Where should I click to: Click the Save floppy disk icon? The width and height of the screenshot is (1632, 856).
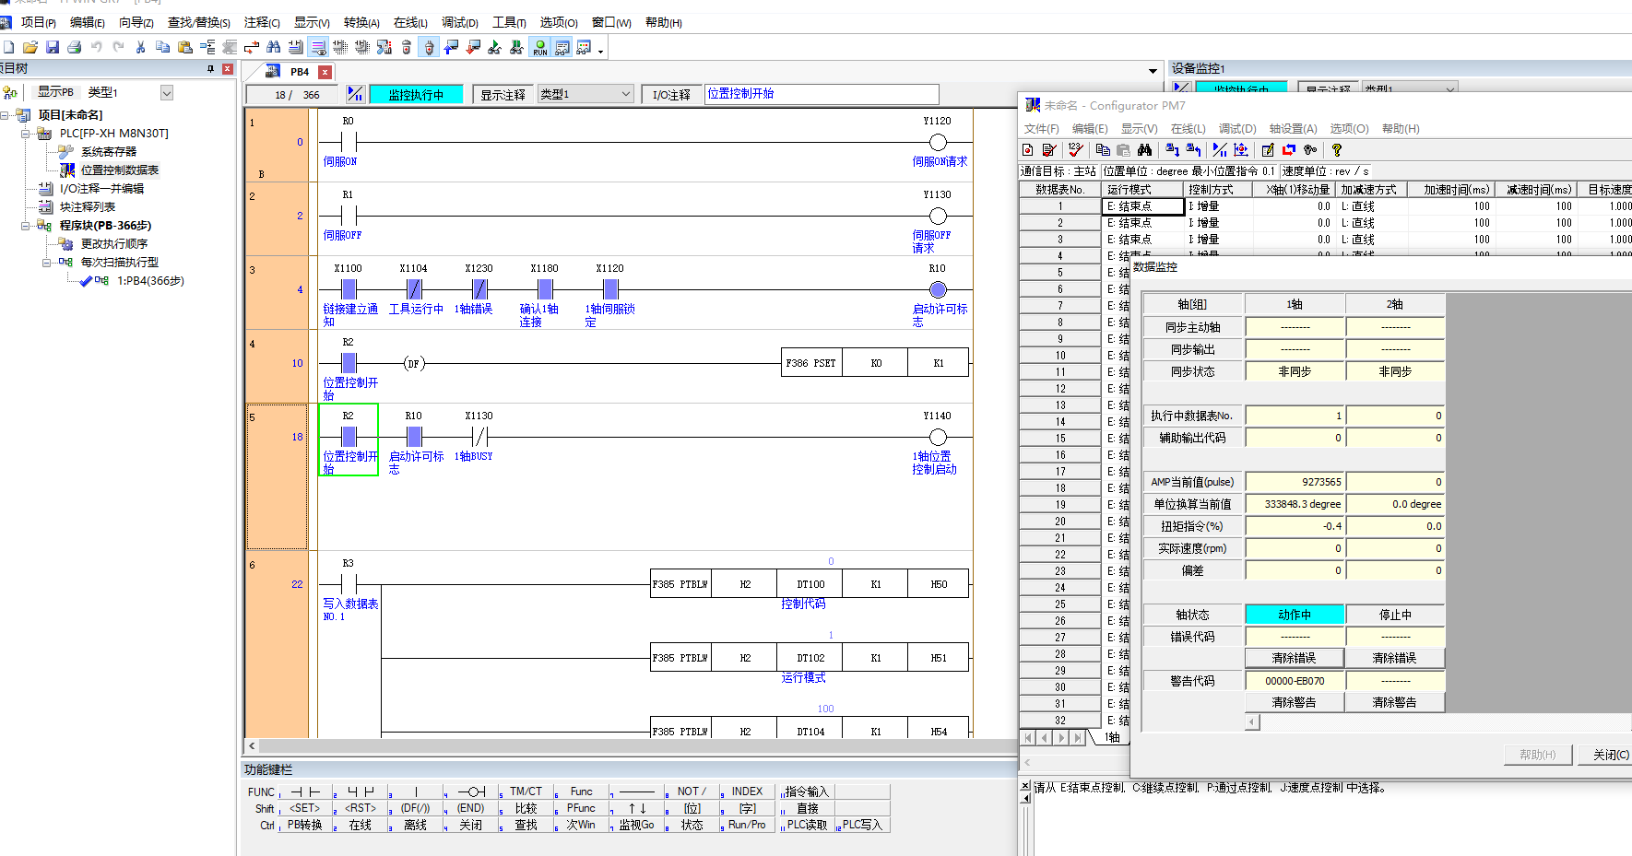[53, 47]
